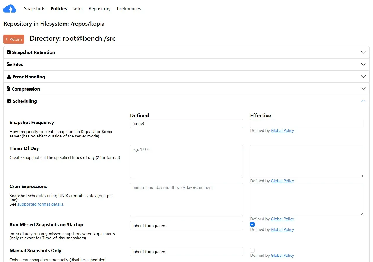
Task: Select the Policies tab
Action: (59, 9)
